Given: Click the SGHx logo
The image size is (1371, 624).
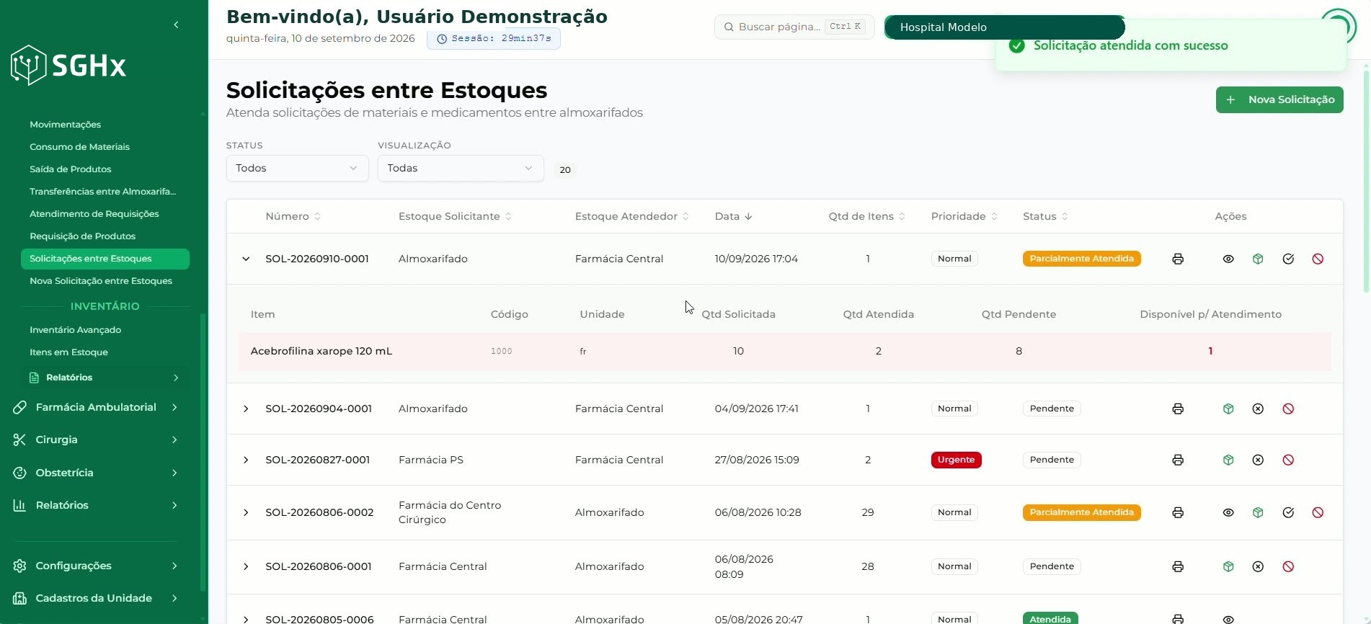Looking at the screenshot, I should click(68, 66).
